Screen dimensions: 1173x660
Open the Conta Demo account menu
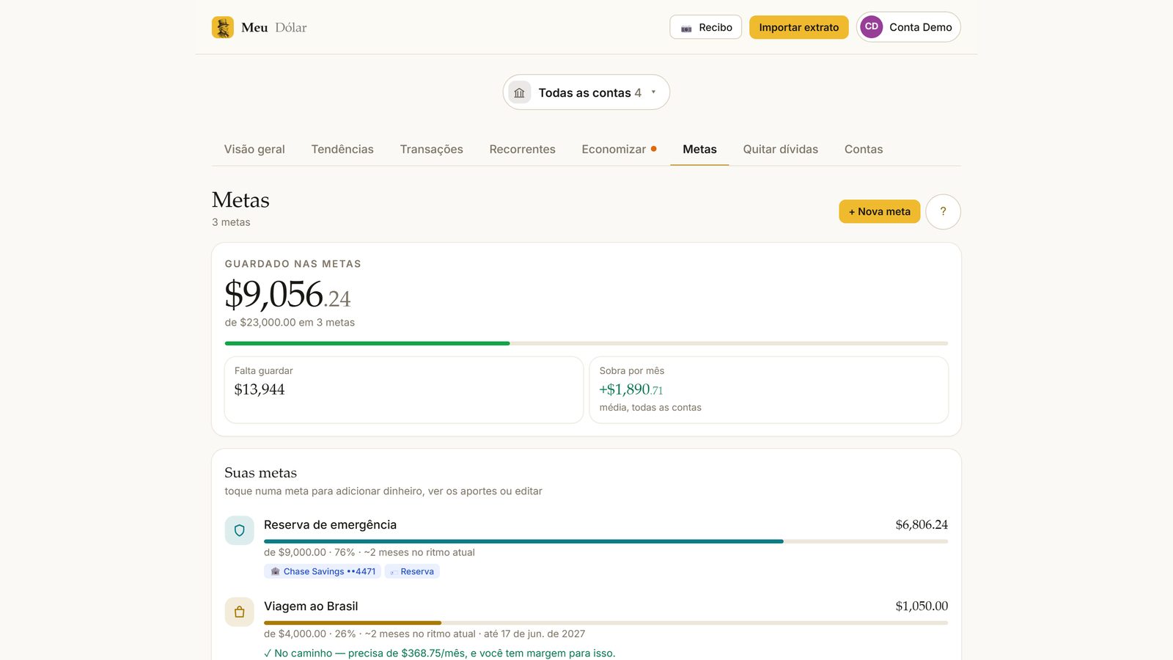(908, 27)
